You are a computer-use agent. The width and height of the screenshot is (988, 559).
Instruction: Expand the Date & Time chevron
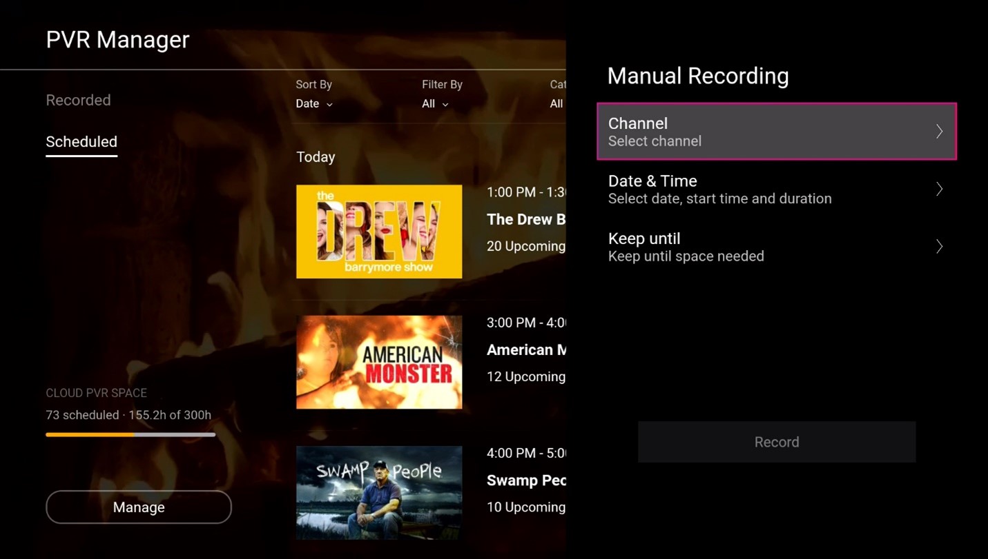939,189
